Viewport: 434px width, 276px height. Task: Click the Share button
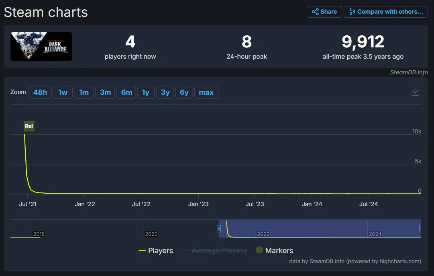pos(324,12)
